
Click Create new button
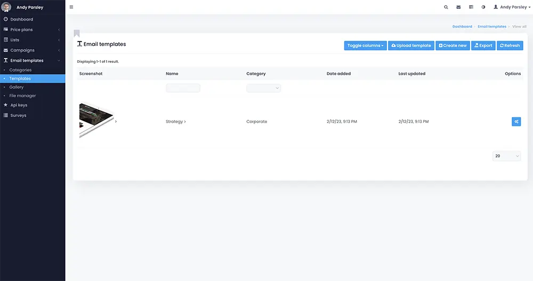click(x=453, y=45)
